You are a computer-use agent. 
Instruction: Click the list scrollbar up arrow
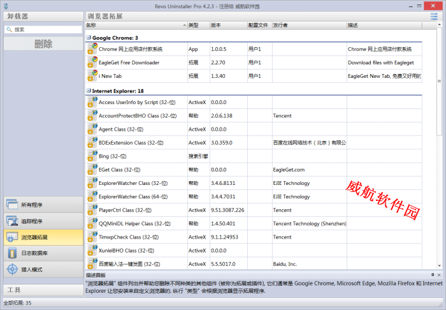(440, 25)
